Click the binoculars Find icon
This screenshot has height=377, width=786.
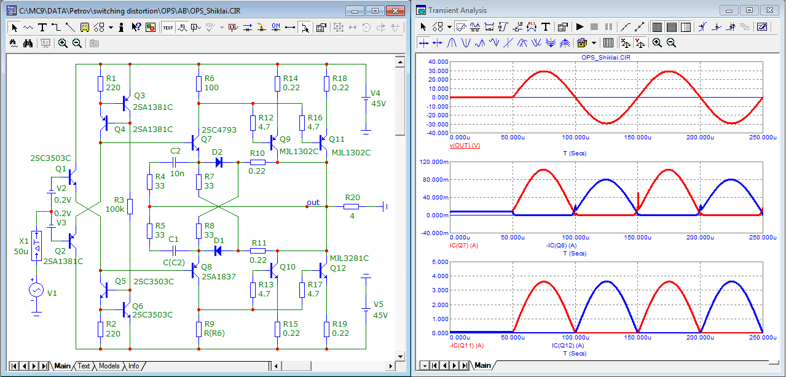[x=28, y=43]
